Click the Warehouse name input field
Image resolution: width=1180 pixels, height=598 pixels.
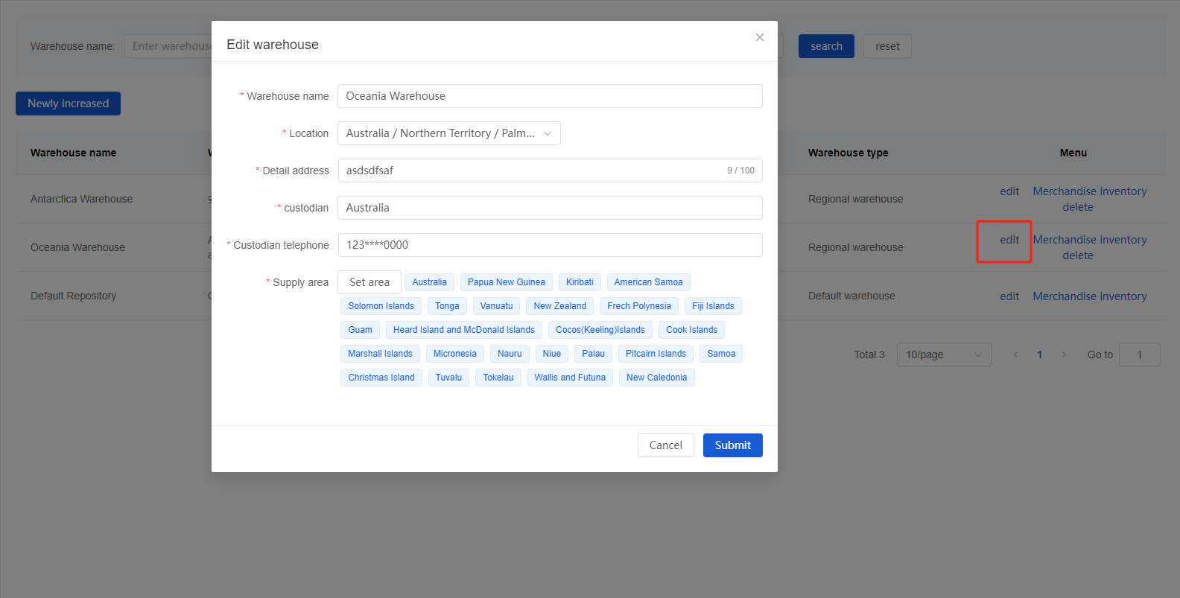550,96
